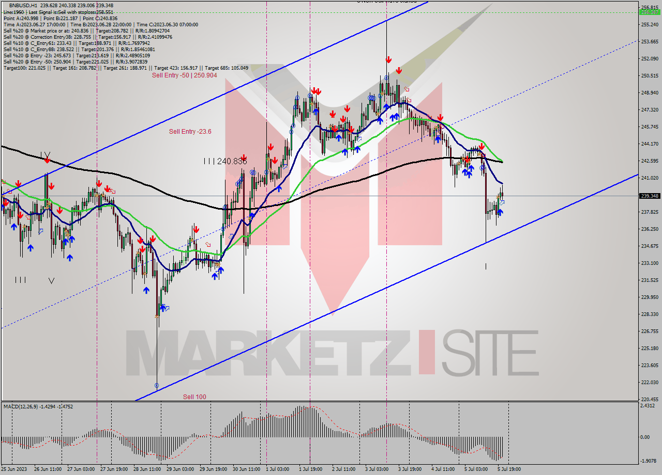This screenshot has height=475, width=662.
Task: Select the 'Sell Entry -50 | 250.904' label
Action: tap(184, 75)
